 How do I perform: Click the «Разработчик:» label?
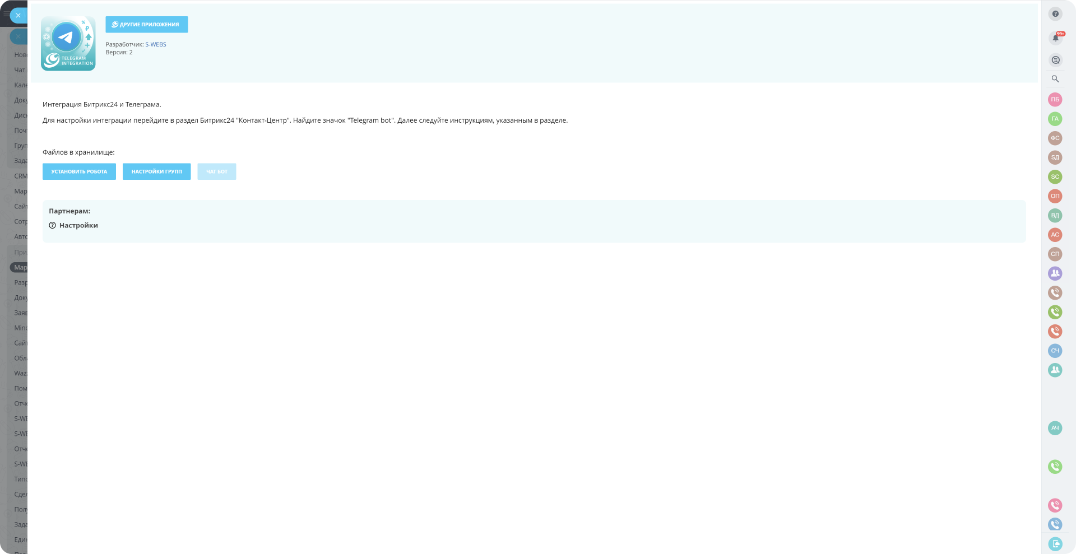(x=124, y=45)
